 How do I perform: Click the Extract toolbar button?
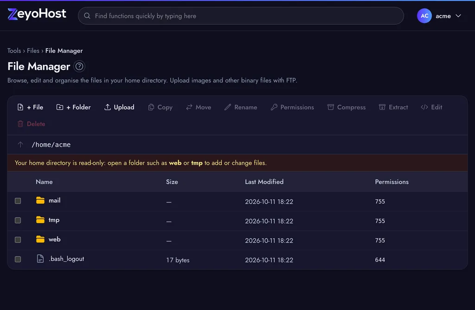[x=393, y=107]
